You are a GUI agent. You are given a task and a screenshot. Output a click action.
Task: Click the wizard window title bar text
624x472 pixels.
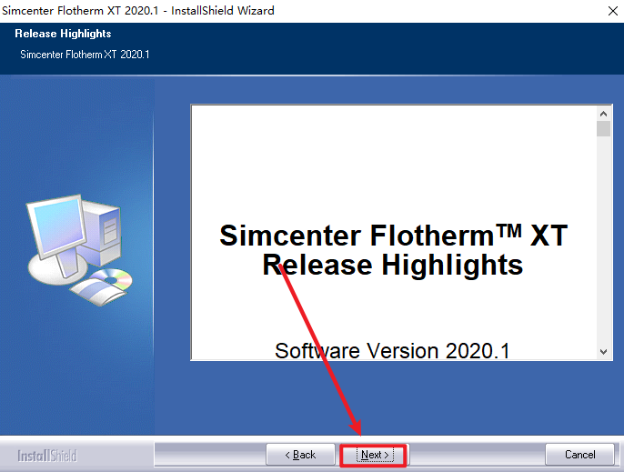tap(137, 11)
